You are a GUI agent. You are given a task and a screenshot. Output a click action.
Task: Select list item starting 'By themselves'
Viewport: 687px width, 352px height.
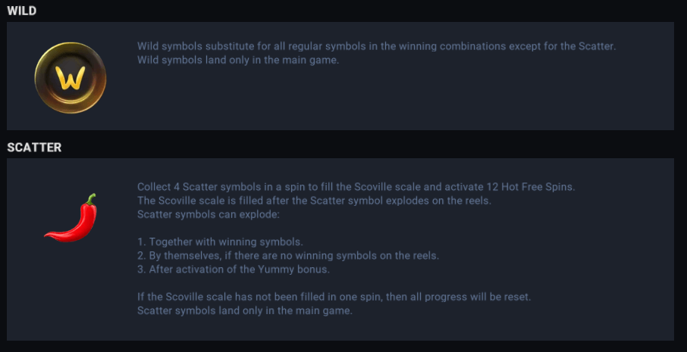pos(287,256)
